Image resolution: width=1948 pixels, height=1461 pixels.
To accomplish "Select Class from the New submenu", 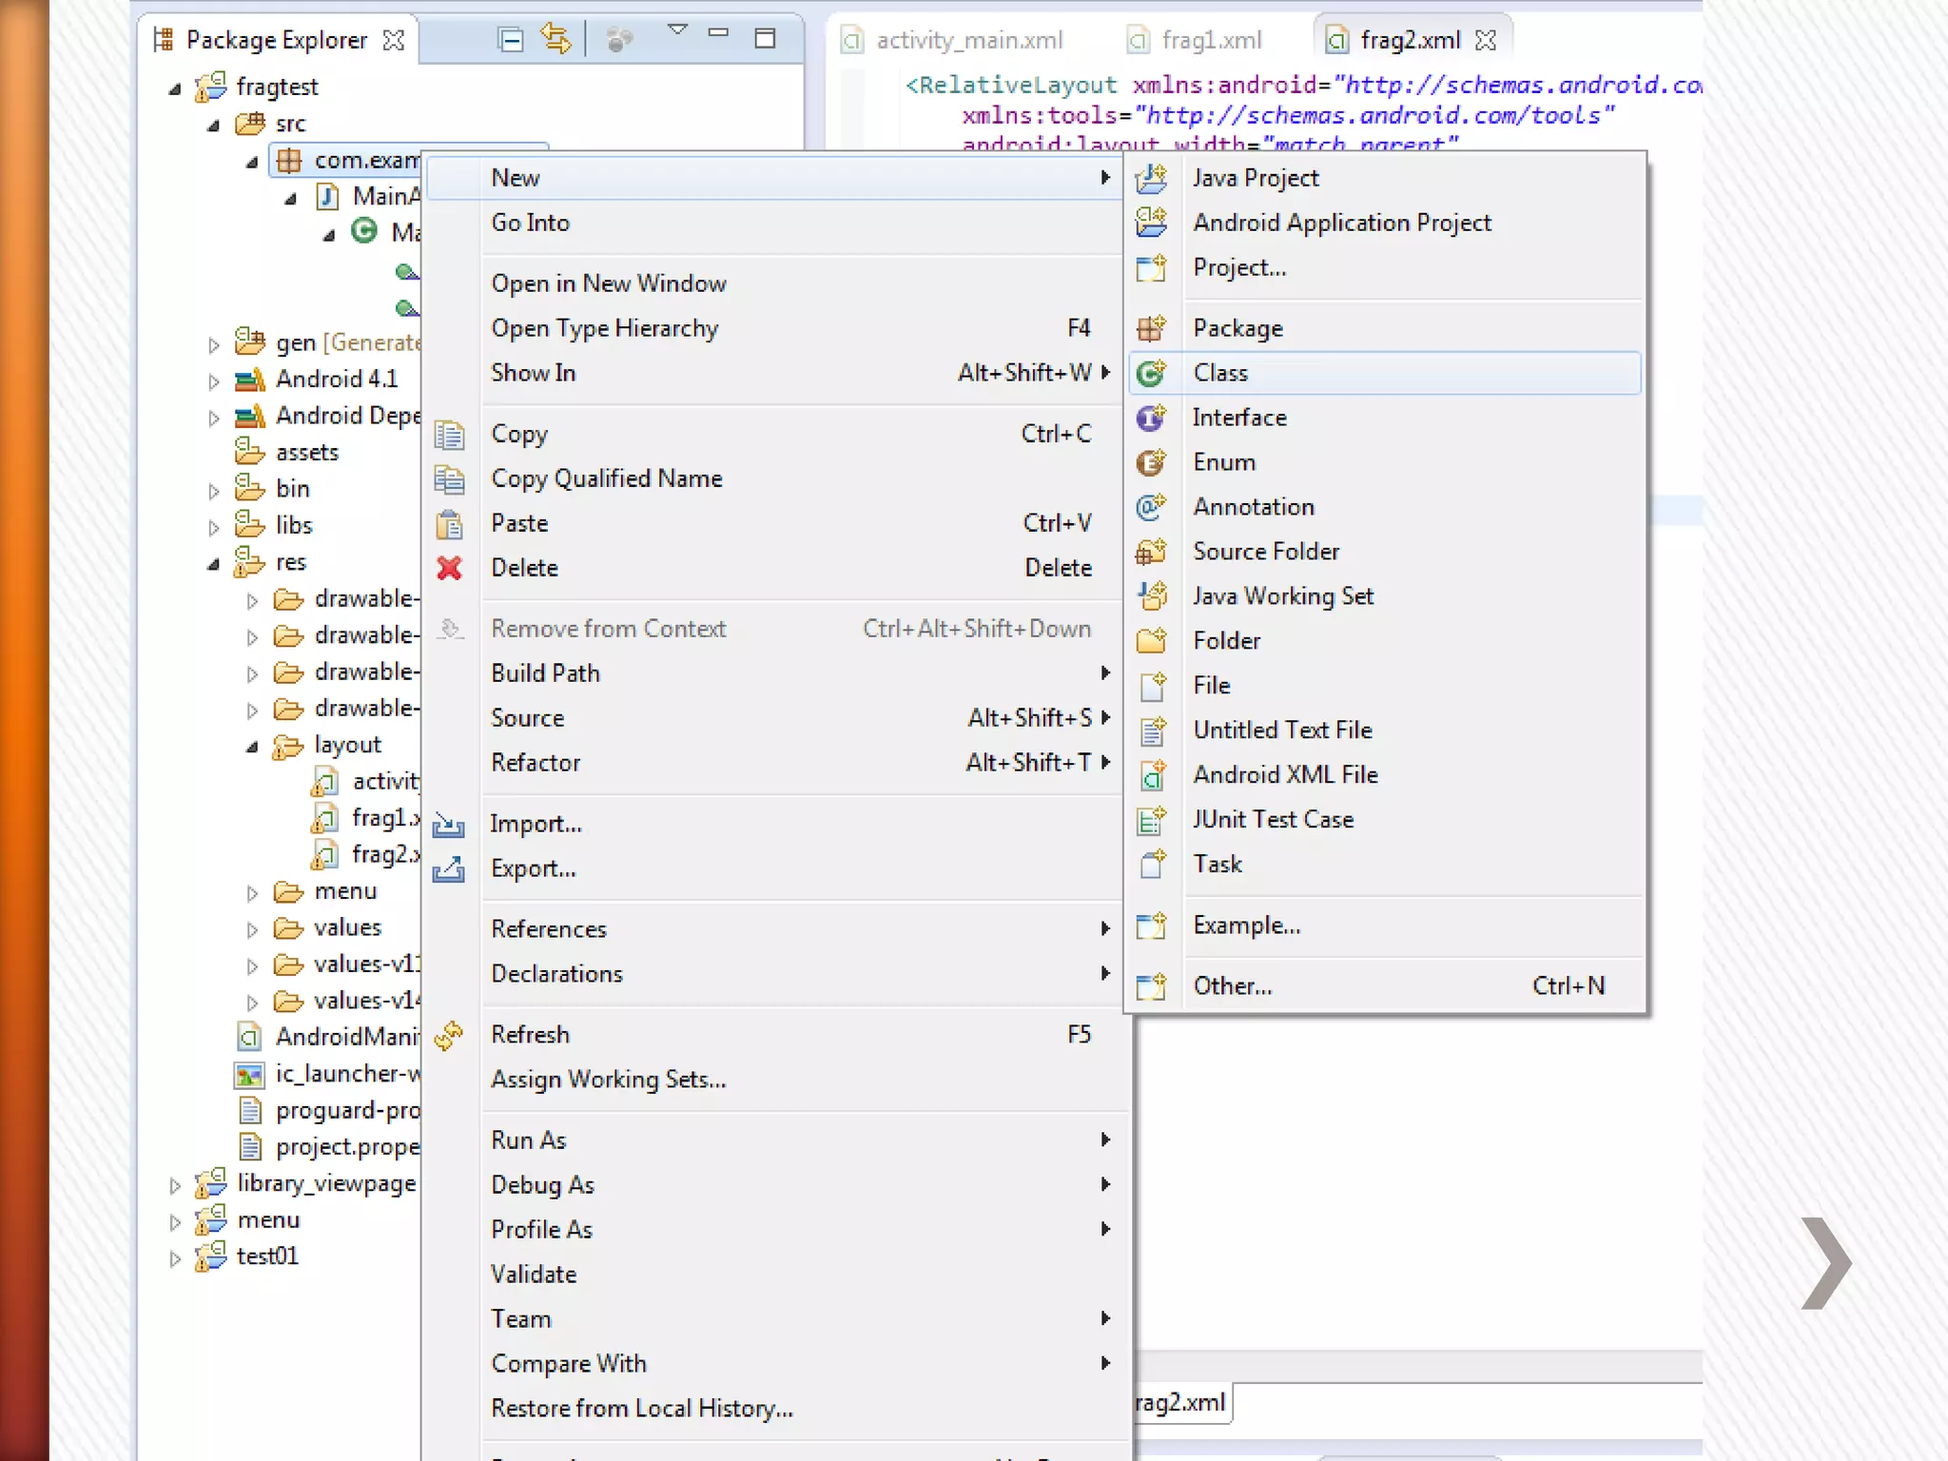I will 1220,373.
